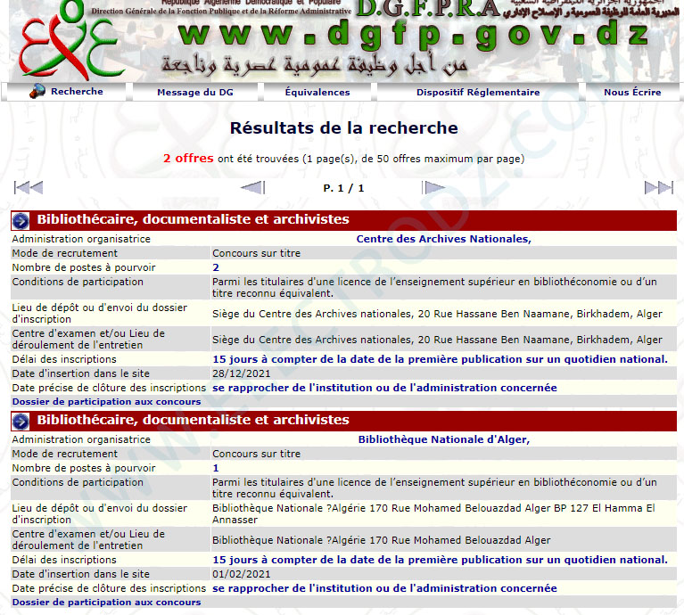Click the first offer's blue arrow icon
The height and width of the screenshot is (615, 684).
click(x=21, y=221)
